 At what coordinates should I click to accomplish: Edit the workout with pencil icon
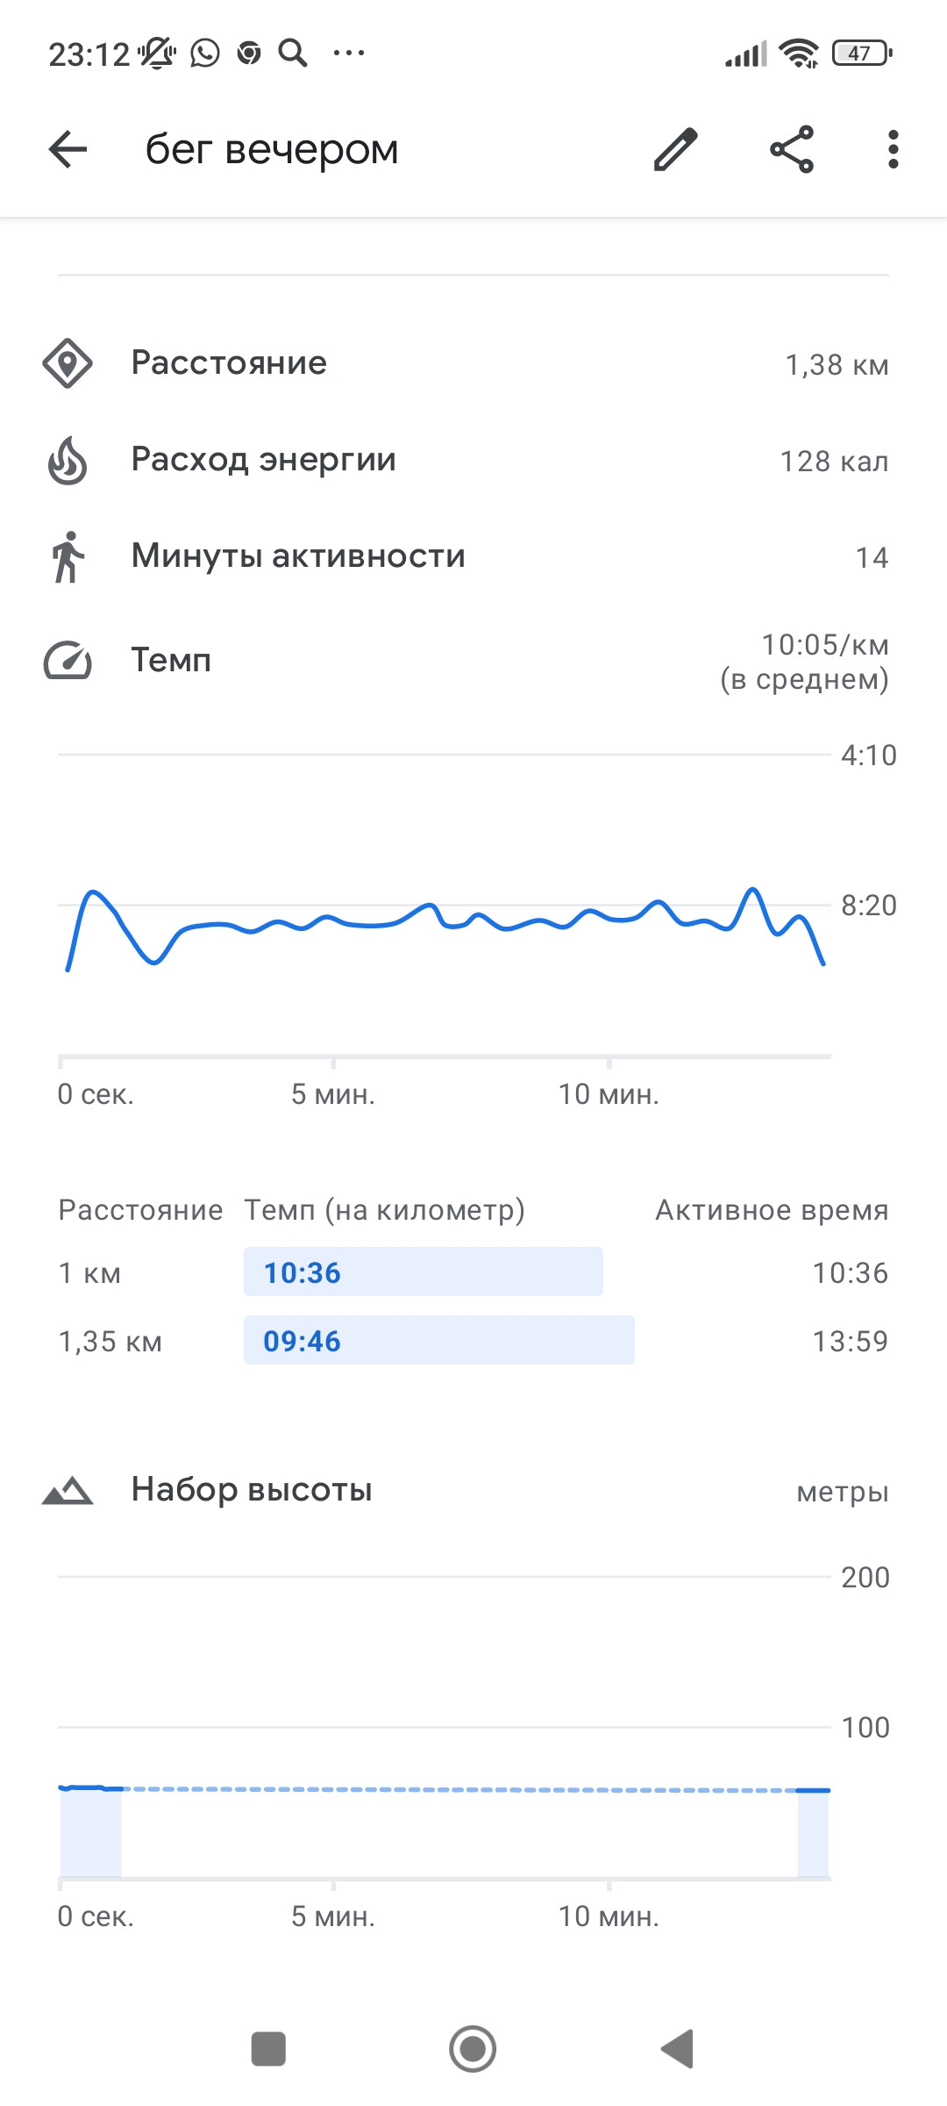tap(675, 149)
